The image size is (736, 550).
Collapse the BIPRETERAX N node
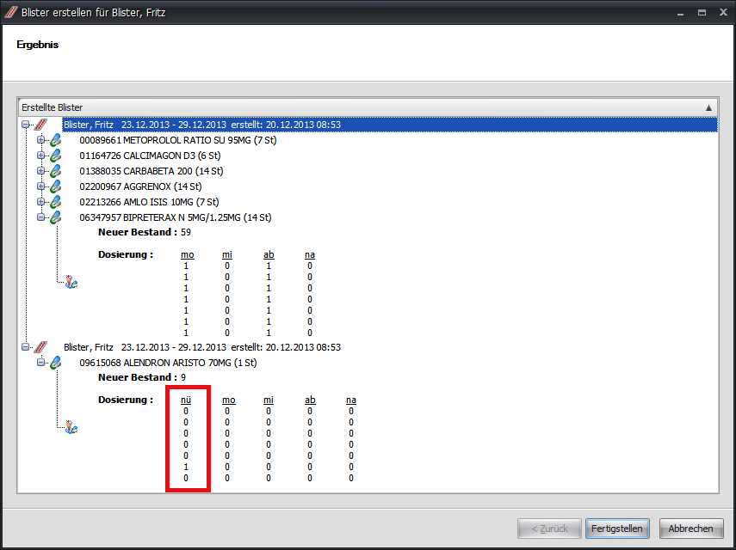pos(40,217)
